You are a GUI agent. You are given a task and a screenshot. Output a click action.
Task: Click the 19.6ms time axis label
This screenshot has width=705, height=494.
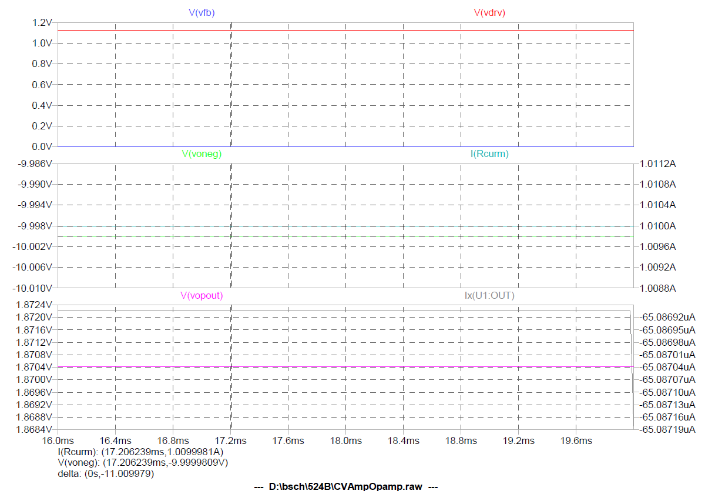(x=576, y=440)
